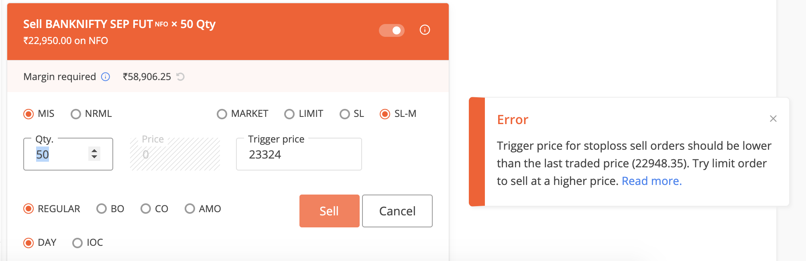Click the Sell button

[x=330, y=211]
